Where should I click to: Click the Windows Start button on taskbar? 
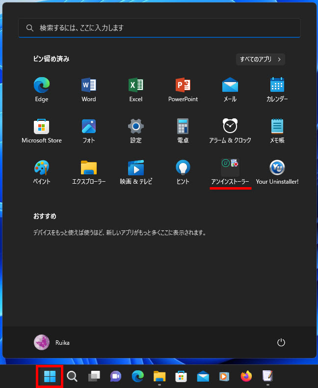pos(50,377)
